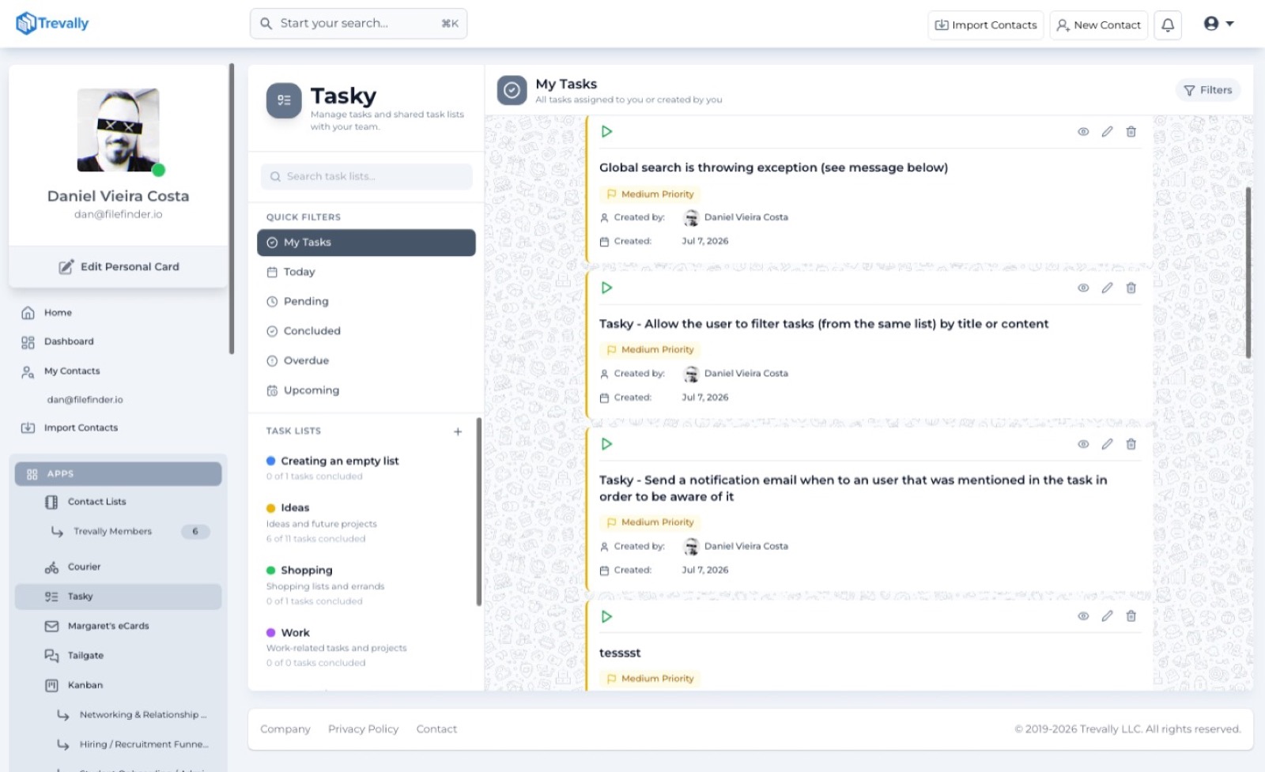View the filter tasks by title task

pyautogui.click(x=1083, y=288)
